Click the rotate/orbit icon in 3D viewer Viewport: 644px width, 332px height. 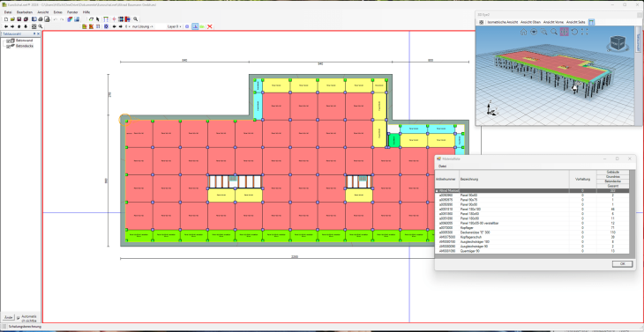574,32
